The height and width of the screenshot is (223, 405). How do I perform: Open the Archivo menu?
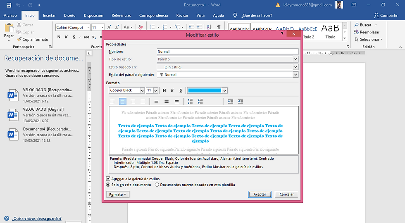pos(10,16)
